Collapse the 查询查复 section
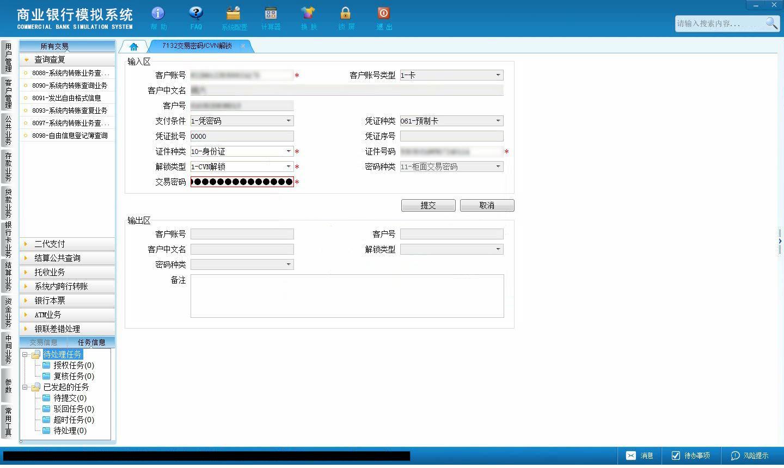This screenshot has height=468, width=784. pos(68,59)
